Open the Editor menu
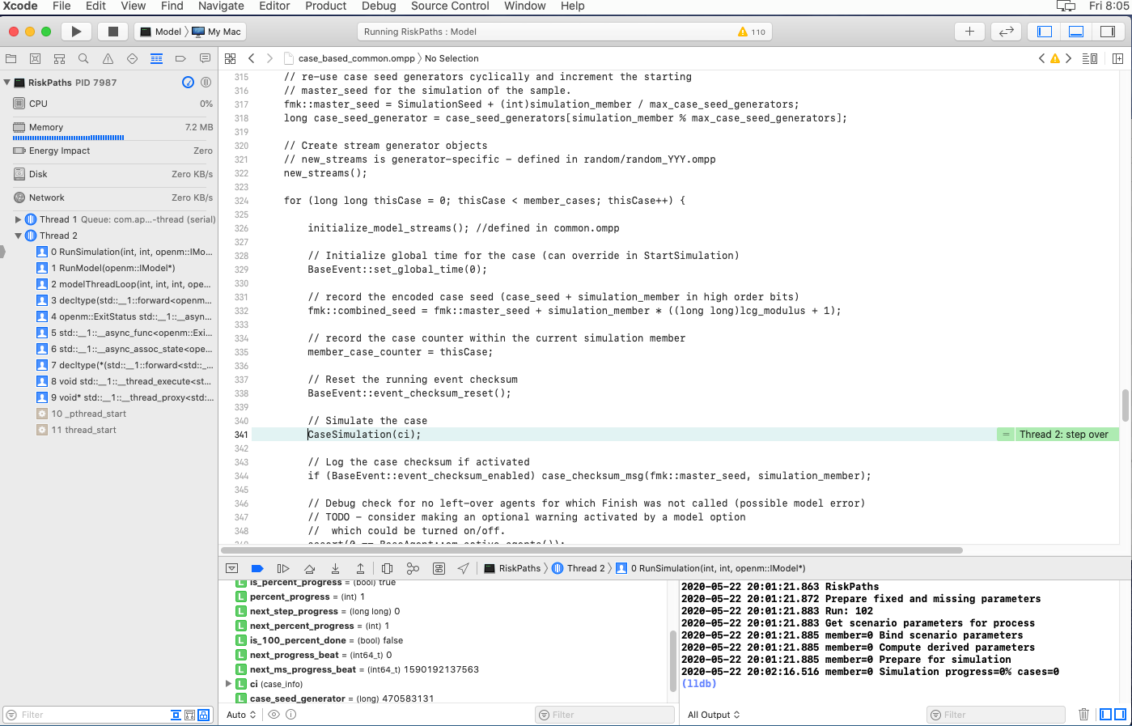 click(x=274, y=6)
